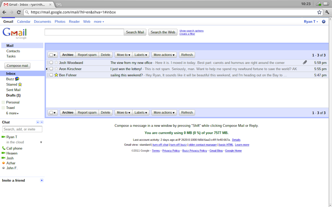The image size is (332, 207).
Task: Bookmark page with the star icon
Action: [319, 12]
